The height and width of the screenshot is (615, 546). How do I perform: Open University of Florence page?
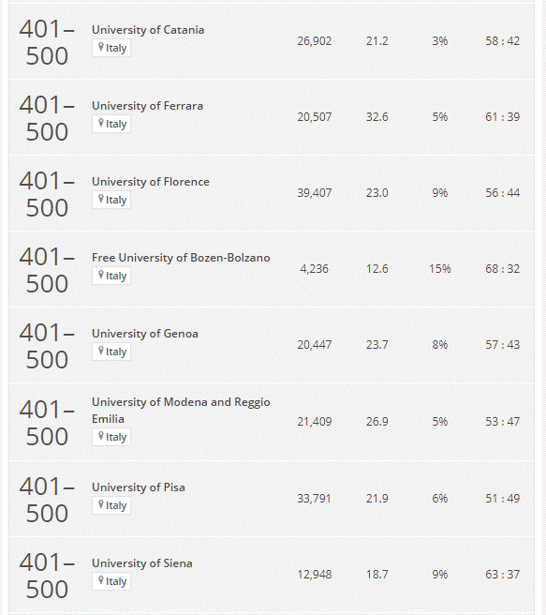(151, 182)
